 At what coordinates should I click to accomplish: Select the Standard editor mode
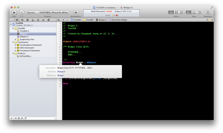(171, 12)
